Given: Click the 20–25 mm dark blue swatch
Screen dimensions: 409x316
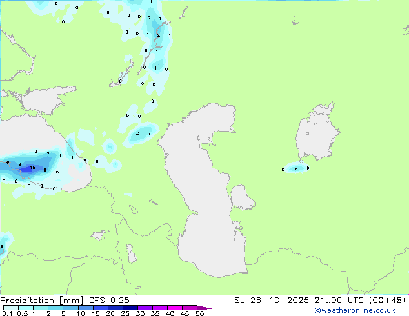Looking at the screenshot, I should pyautogui.click(x=115, y=308).
